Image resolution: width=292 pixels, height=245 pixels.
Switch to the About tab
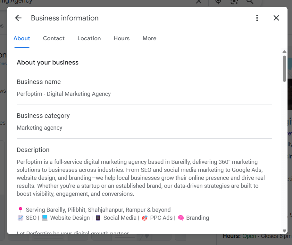coord(22,38)
